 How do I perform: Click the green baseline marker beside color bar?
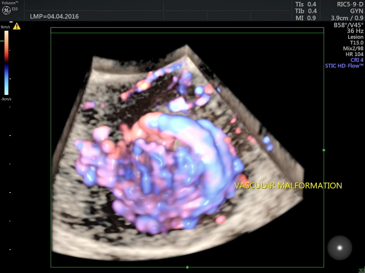[2, 40]
